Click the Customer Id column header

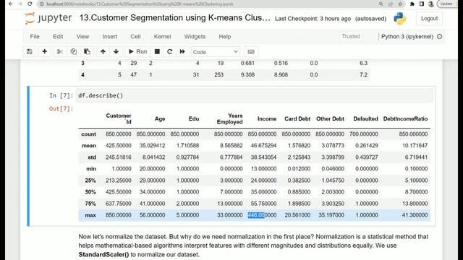coord(119,118)
